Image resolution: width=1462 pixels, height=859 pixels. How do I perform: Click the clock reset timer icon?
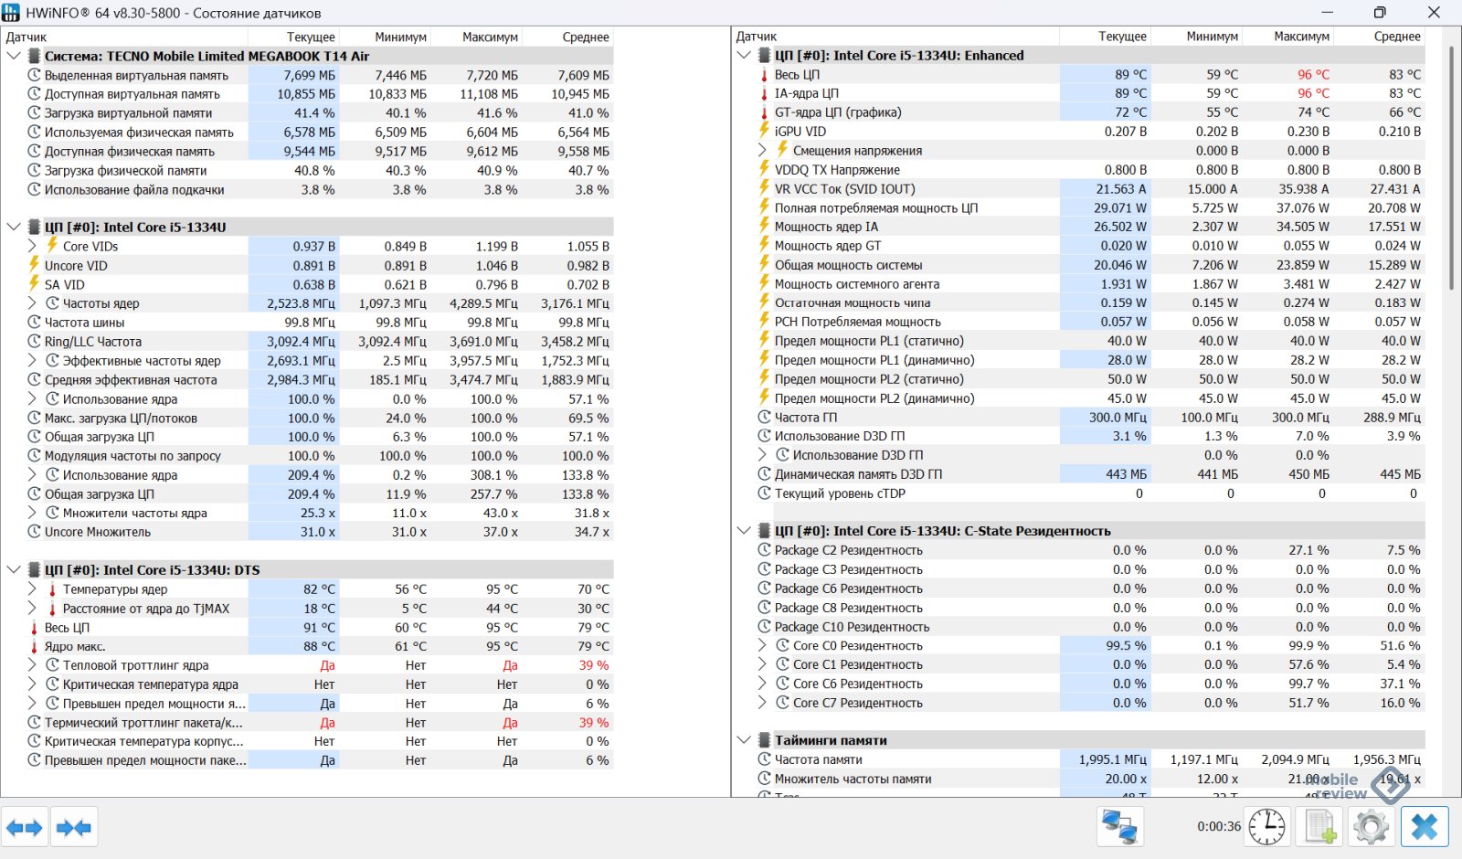point(1266,827)
